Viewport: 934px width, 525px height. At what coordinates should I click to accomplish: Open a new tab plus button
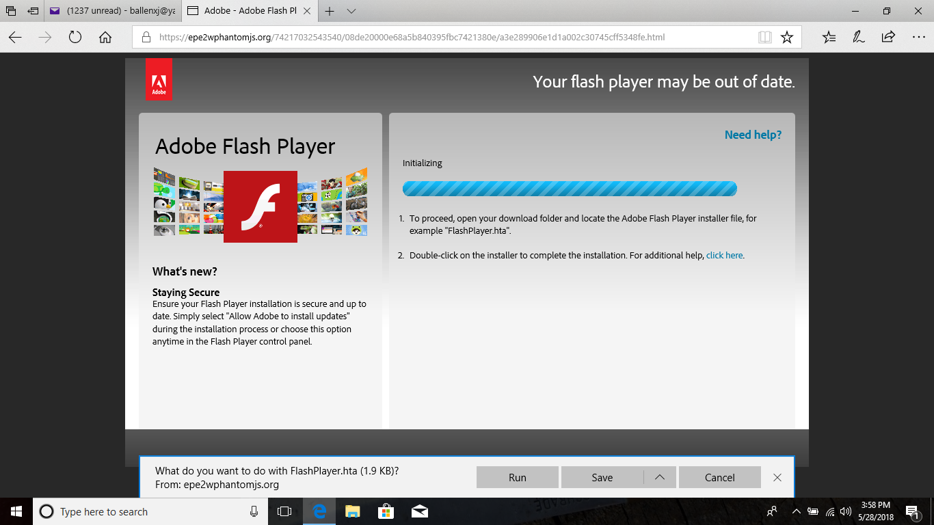[330, 11]
